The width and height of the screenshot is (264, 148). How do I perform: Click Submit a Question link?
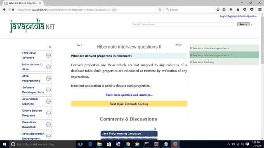coord(247,16)
